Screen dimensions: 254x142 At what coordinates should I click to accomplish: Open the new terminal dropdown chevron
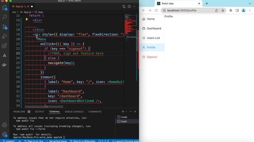coord(126,112)
